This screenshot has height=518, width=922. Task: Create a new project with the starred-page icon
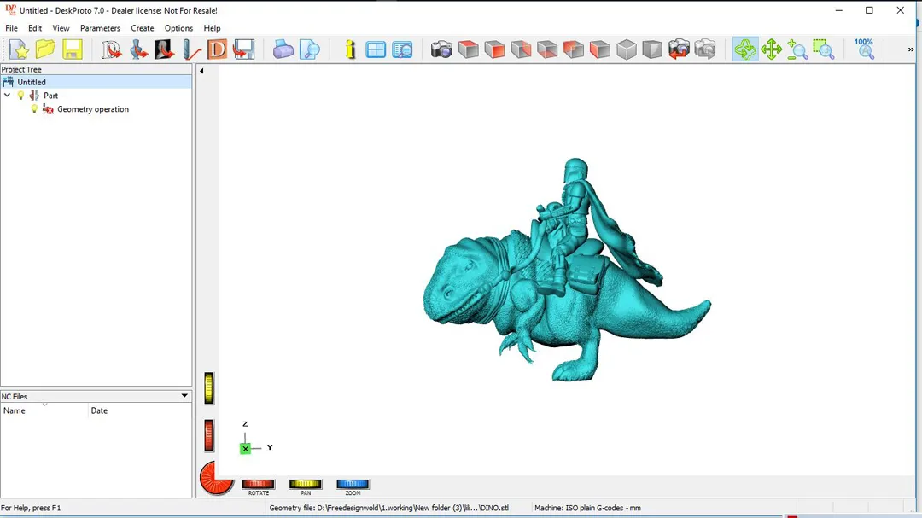tap(19, 49)
